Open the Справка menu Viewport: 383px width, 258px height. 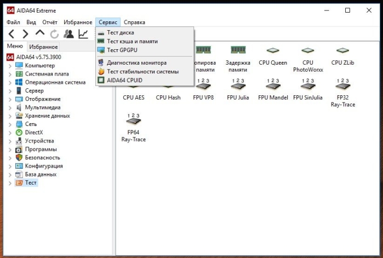pyautogui.click(x=134, y=22)
